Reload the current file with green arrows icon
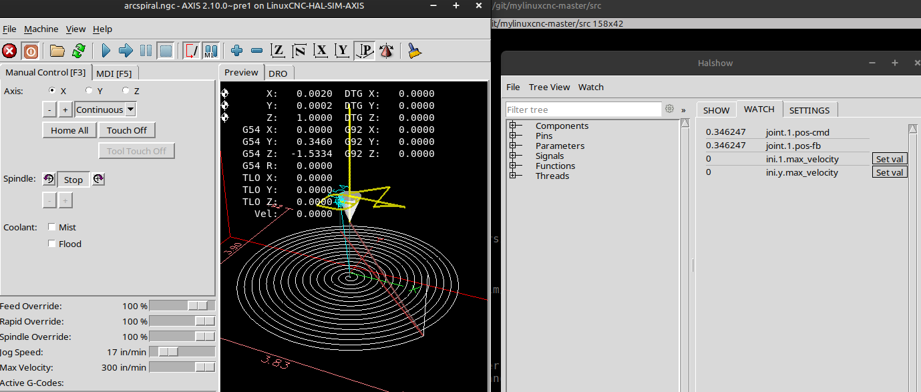Screen dimensions: 921x392 point(79,51)
